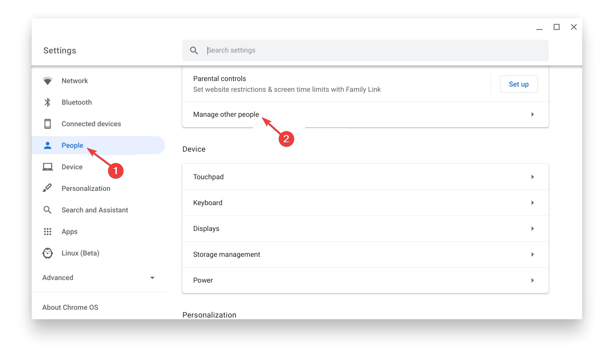Open Displays settings

pos(532,228)
